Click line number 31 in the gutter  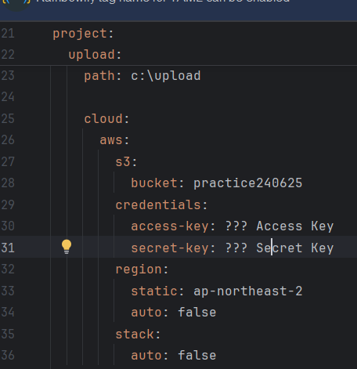(x=8, y=248)
